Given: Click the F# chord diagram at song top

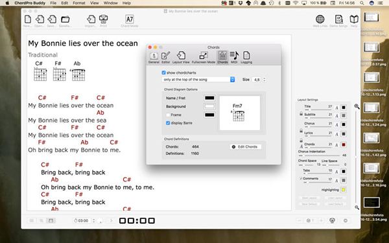Looking at the screenshot, I should click(59, 75).
